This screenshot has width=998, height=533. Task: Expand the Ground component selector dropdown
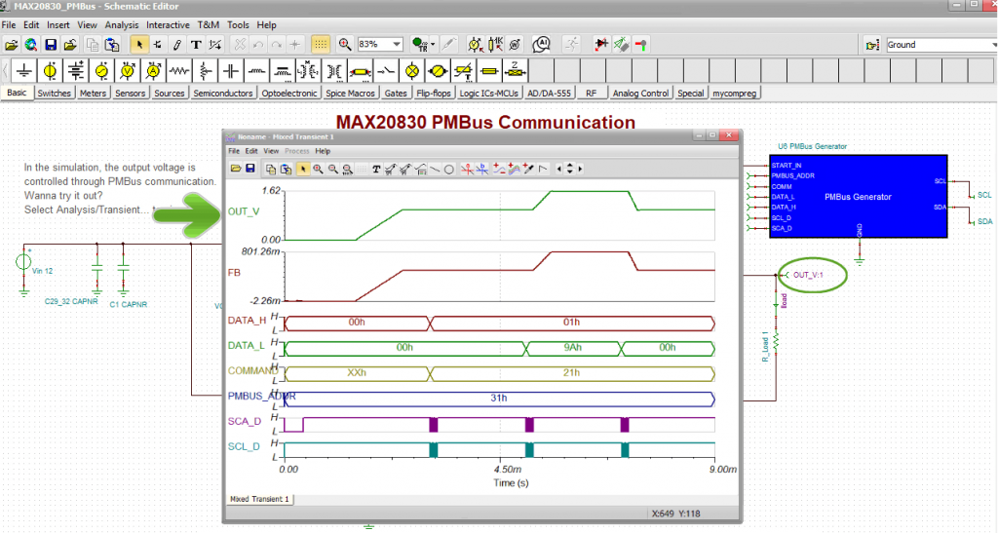pos(991,45)
